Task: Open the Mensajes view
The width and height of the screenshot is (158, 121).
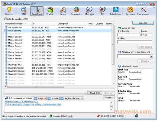Action: click(89, 11)
